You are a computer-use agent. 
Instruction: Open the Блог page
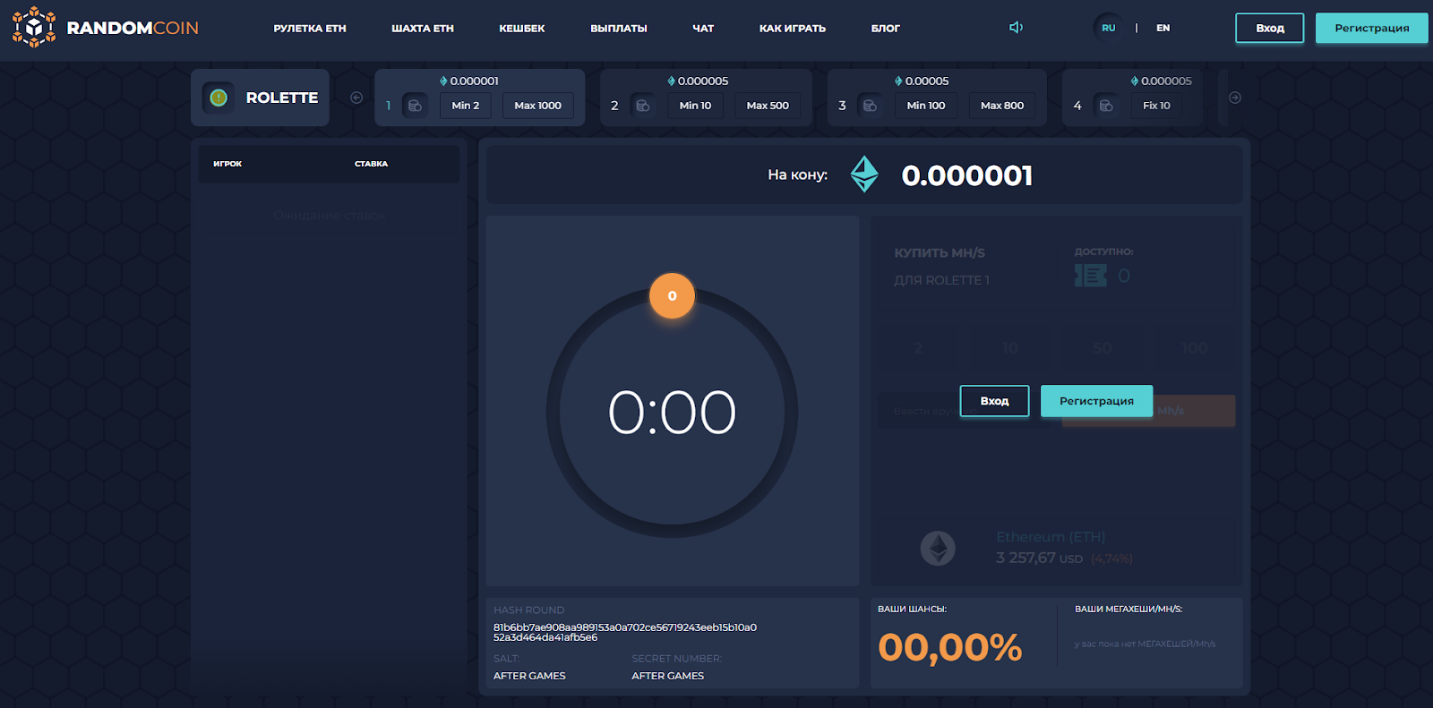coord(886,29)
